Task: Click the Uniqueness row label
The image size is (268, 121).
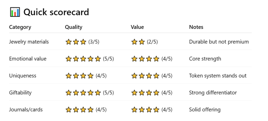Action: click(x=23, y=76)
